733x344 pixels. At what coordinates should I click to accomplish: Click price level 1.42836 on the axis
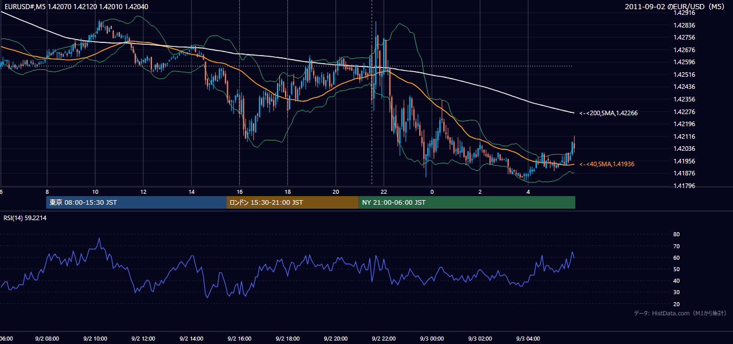pos(685,25)
